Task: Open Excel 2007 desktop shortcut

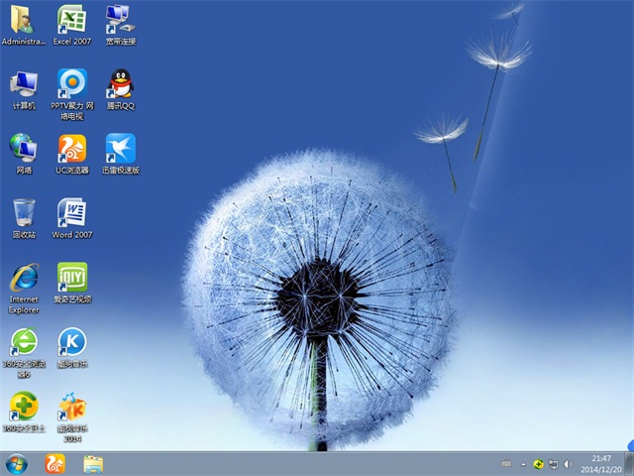Action: pyautogui.click(x=71, y=20)
